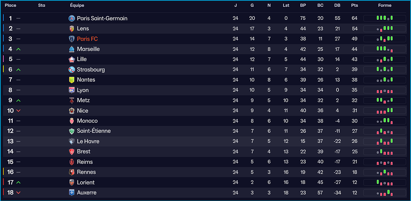Click the Nantes club crest icon
Screen dimensions: 411x201
[71, 80]
